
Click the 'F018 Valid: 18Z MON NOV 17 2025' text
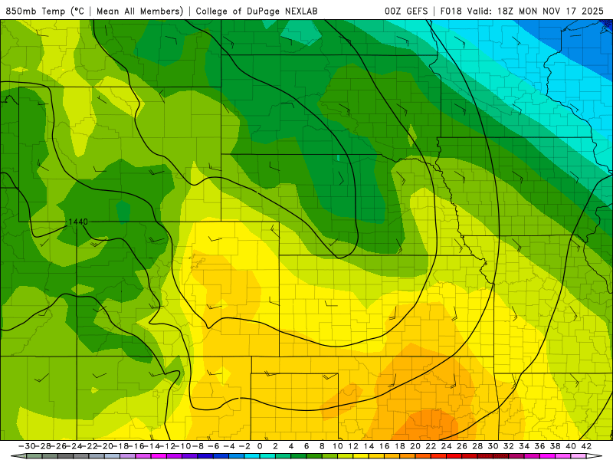522,11
